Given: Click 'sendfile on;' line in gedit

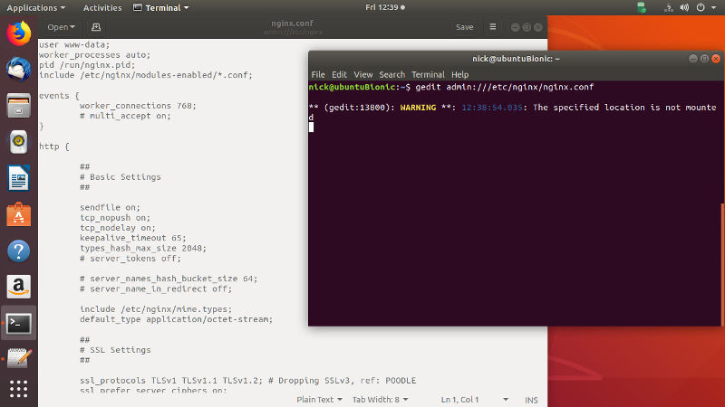Looking at the screenshot, I should (x=110, y=207).
